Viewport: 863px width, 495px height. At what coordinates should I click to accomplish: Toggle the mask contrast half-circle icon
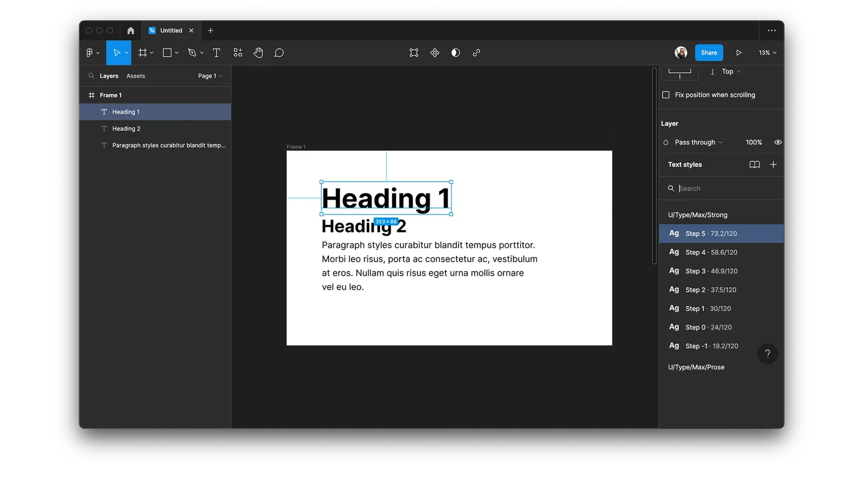click(455, 53)
